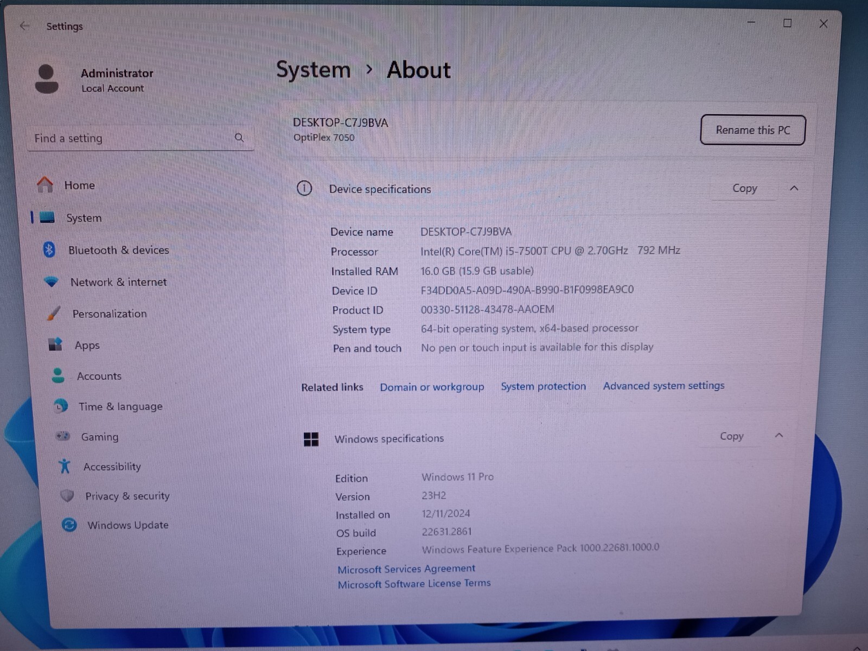The height and width of the screenshot is (651, 868).
Task: Click the Windows Update sync icon
Action: coord(69,525)
